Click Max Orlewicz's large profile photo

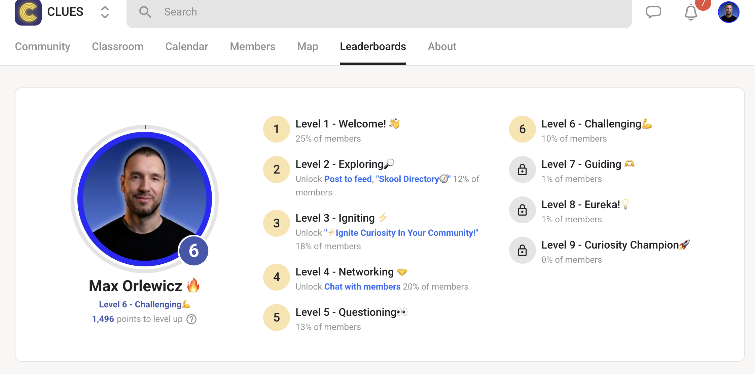145,199
